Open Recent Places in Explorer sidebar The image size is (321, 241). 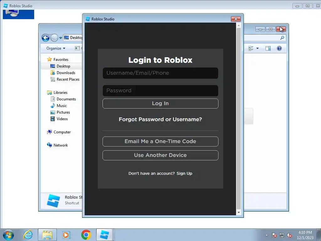pos(68,79)
